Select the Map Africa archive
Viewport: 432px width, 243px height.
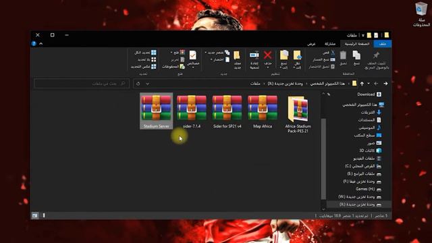(x=263, y=111)
